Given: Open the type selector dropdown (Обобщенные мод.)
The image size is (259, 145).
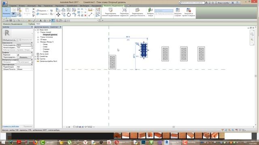Looking at the screenshot, I should 10,40.
